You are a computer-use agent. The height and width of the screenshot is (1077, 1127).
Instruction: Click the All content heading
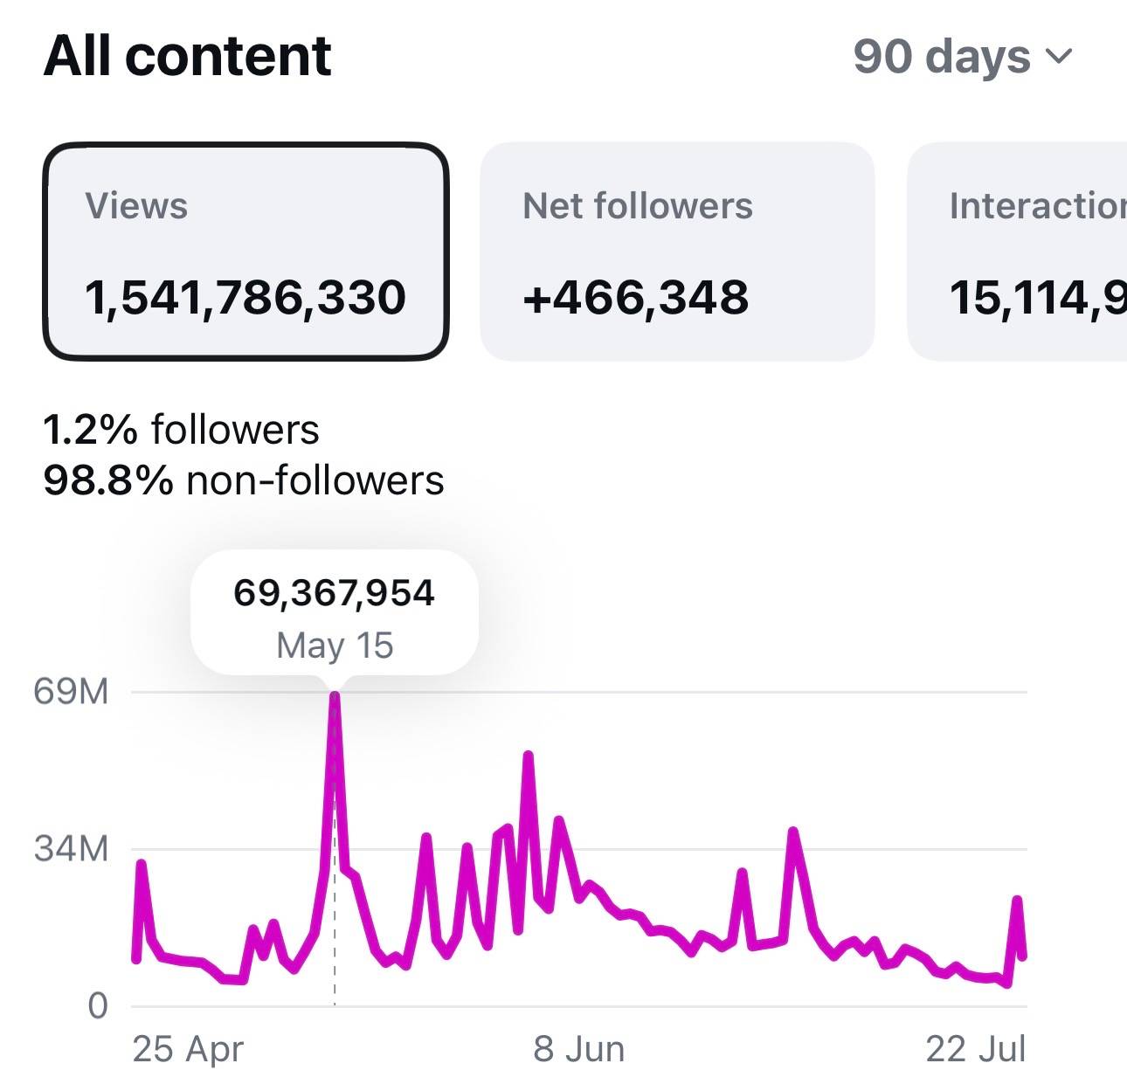187,56
